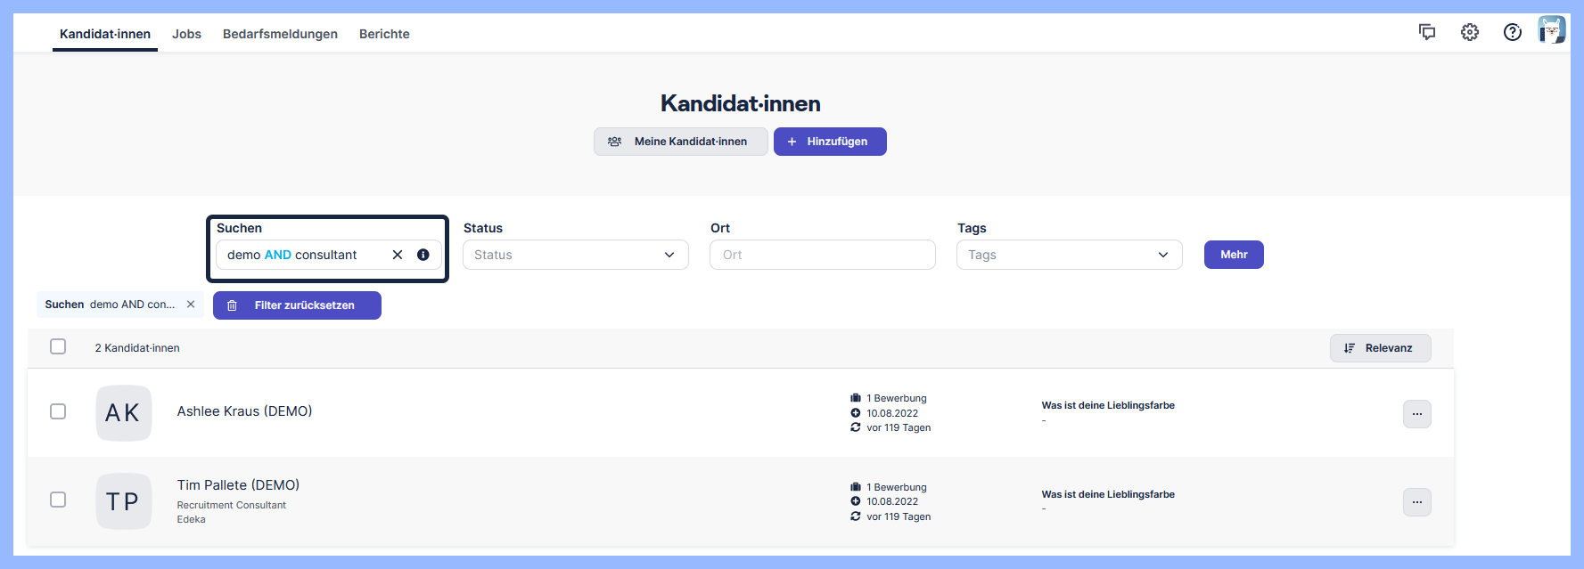This screenshot has height=569, width=1584.
Task: Switch to the Berichte tab
Action: 384,34
